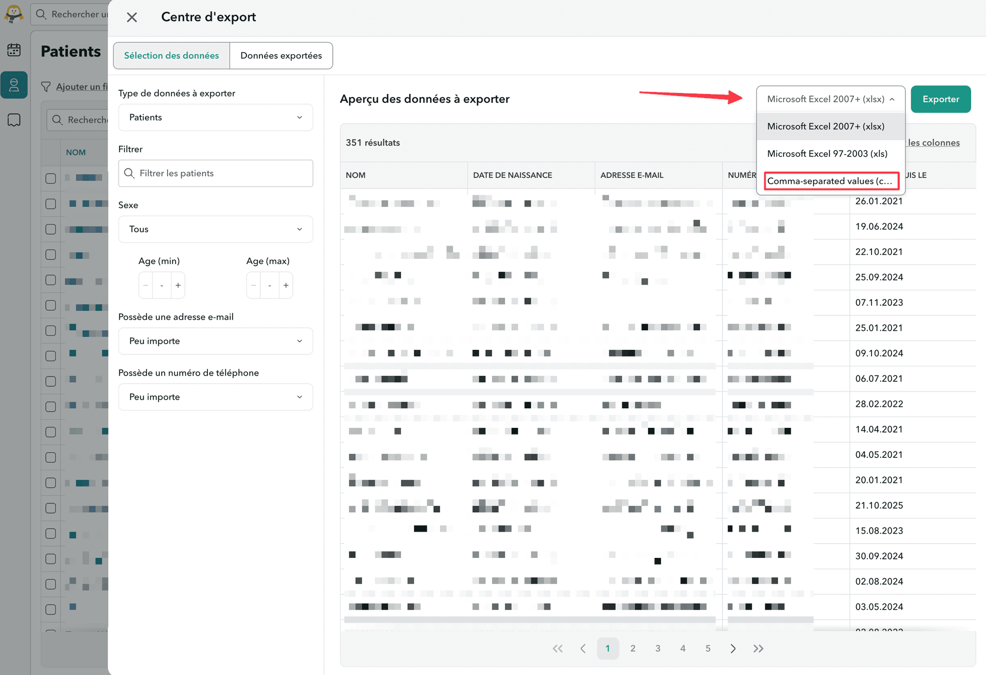Go to page 3 of the results
986x675 pixels.
point(658,648)
